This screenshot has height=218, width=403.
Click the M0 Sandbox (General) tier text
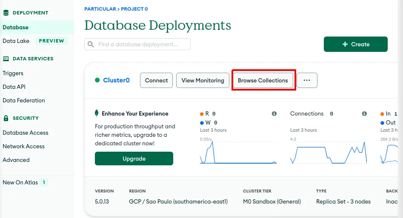(272, 201)
